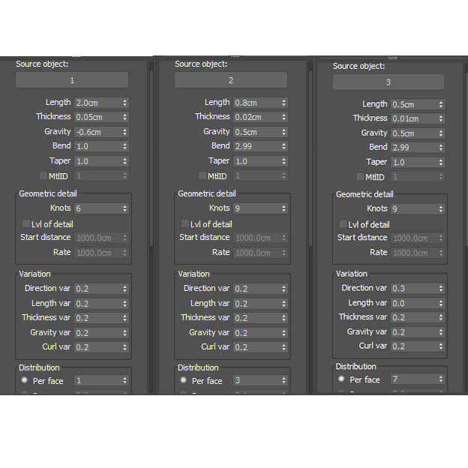This screenshot has height=468, width=468.
Task: Adjust Thickness spinner in panel 3
Action: point(441,118)
